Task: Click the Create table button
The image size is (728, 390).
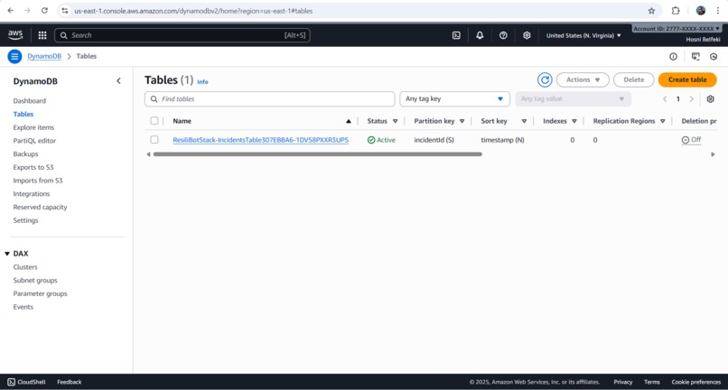Action: 687,79
